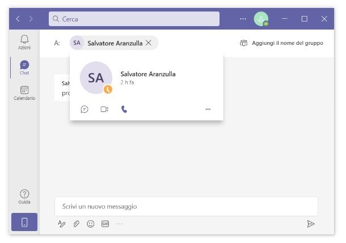Open the GIF picker
Viewport: 346px width, 243px height.
105,224
